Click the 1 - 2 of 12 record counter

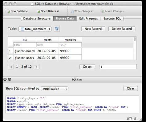[24, 67]
